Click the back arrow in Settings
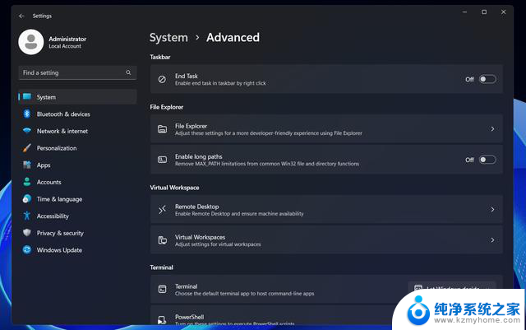Viewport: 526px width, 330px height. [22, 16]
